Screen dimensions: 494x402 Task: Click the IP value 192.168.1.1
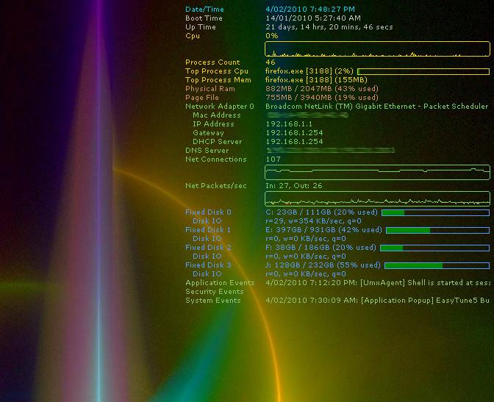click(x=289, y=124)
